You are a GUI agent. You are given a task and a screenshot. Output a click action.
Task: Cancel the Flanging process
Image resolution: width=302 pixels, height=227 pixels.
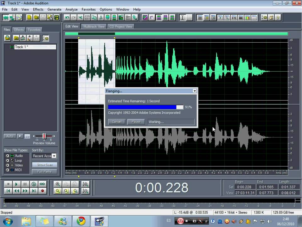[x=117, y=122]
